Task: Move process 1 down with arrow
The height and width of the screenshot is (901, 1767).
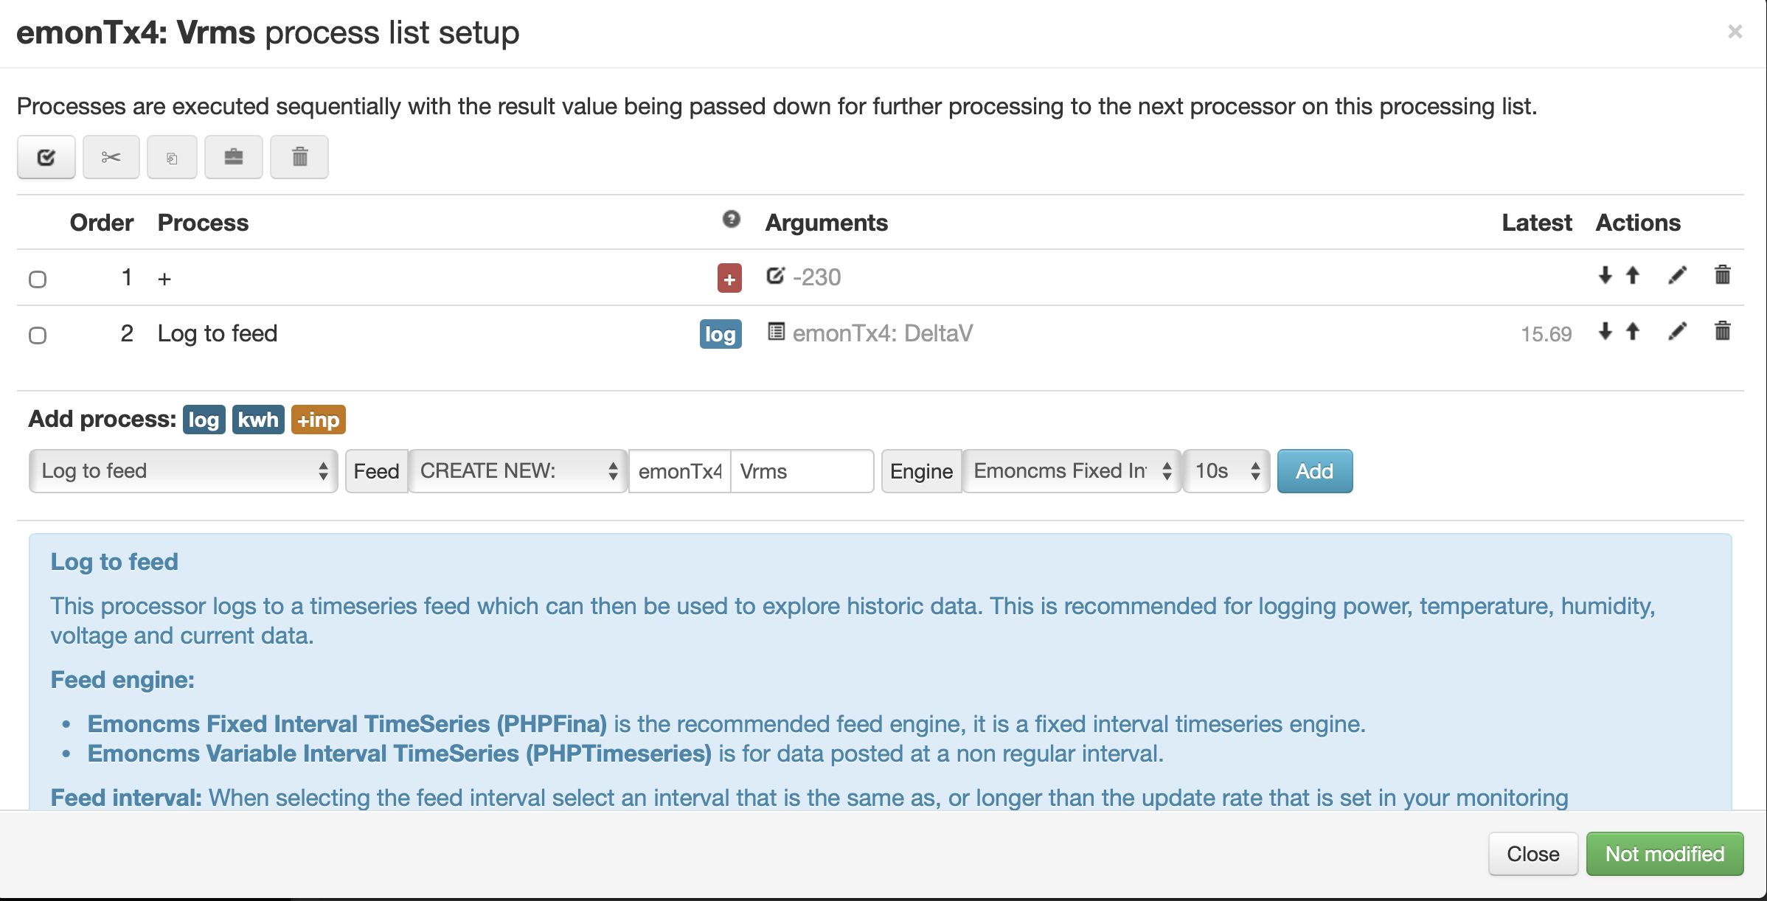Action: pyautogui.click(x=1605, y=276)
